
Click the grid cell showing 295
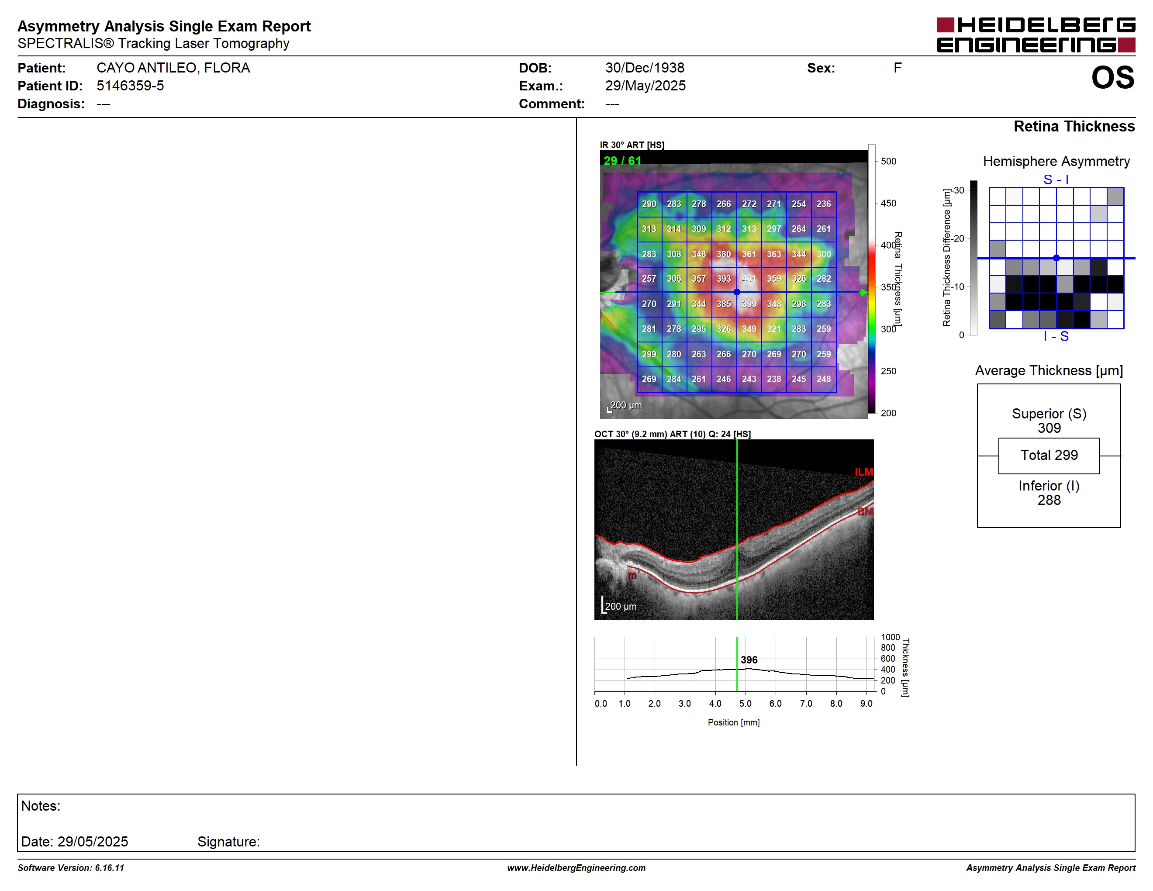tap(699, 329)
